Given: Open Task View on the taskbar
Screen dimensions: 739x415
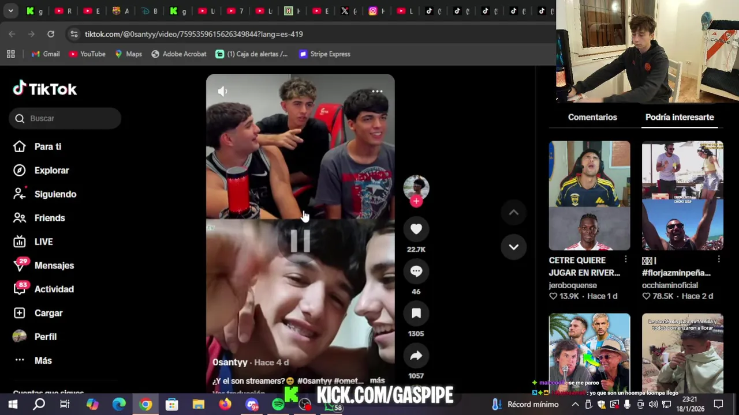Looking at the screenshot, I should pyautogui.click(x=65, y=405).
